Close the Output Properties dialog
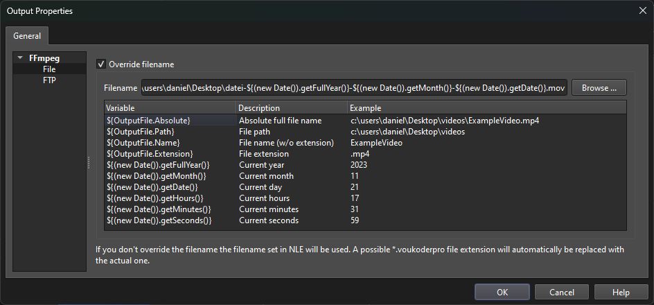 pyautogui.click(x=642, y=10)
